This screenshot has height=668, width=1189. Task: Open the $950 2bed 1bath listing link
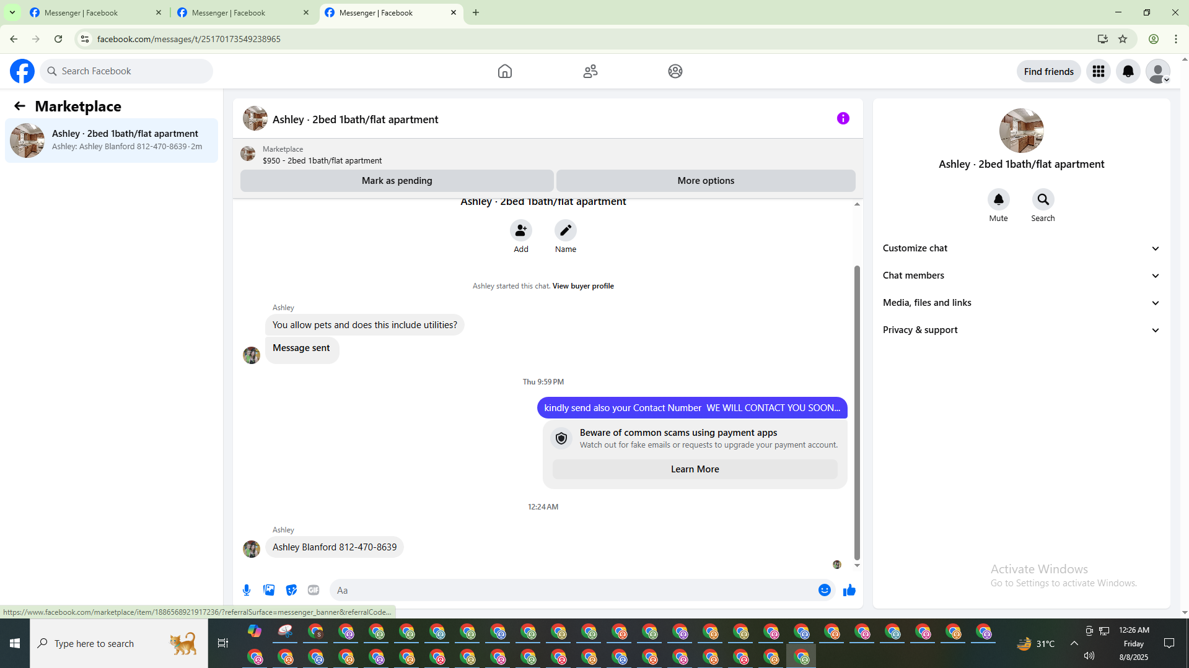322,160
